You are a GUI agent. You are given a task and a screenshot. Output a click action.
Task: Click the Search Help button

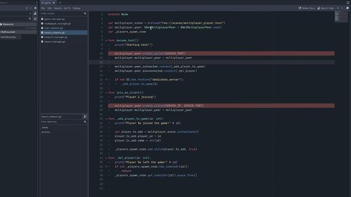click(x=325, y=8)
